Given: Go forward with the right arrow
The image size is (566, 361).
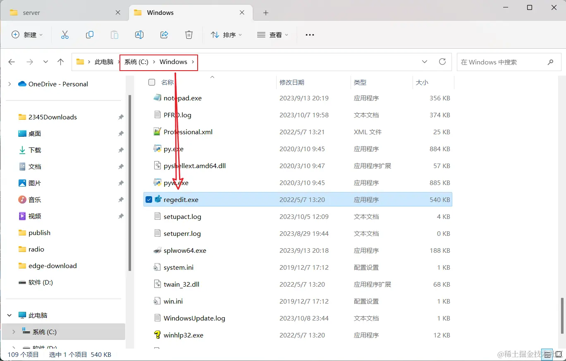Looking at the screenshot, I should click(x=30, y=62).
